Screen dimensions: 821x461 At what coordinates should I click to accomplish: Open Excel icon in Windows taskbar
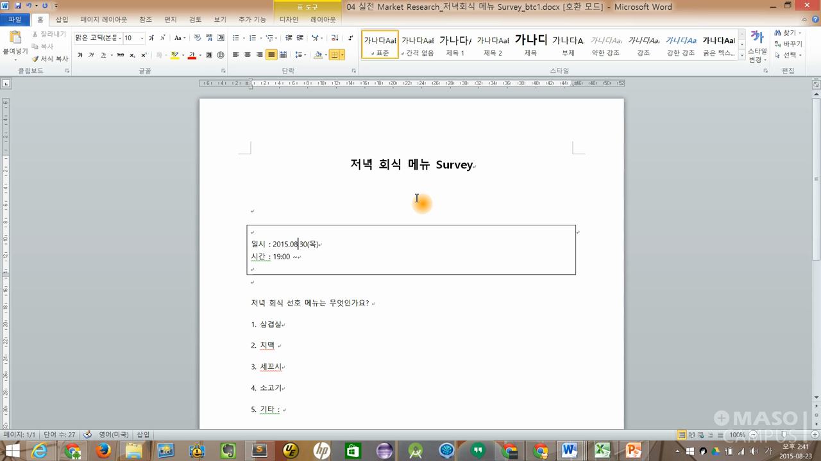(x=601, y=450)
